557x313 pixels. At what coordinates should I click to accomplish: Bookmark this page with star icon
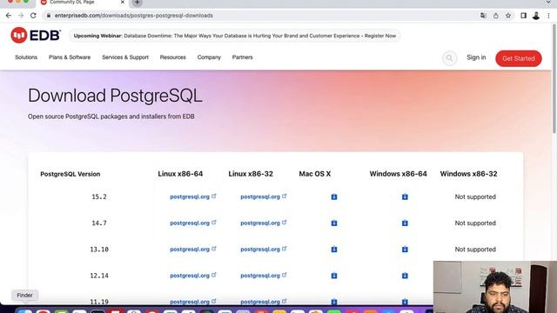coord(508,16)
